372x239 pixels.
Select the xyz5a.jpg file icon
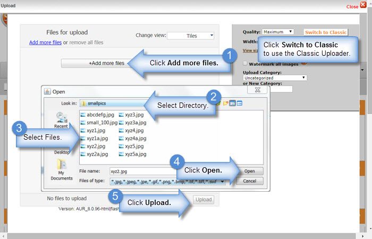121,154
